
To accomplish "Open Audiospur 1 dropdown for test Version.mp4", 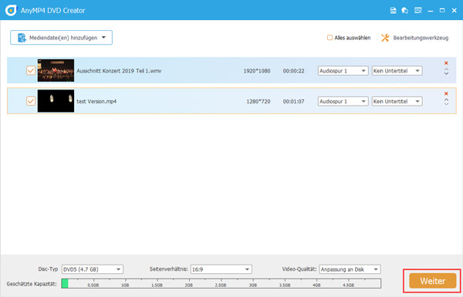I will tap(343, 101).
